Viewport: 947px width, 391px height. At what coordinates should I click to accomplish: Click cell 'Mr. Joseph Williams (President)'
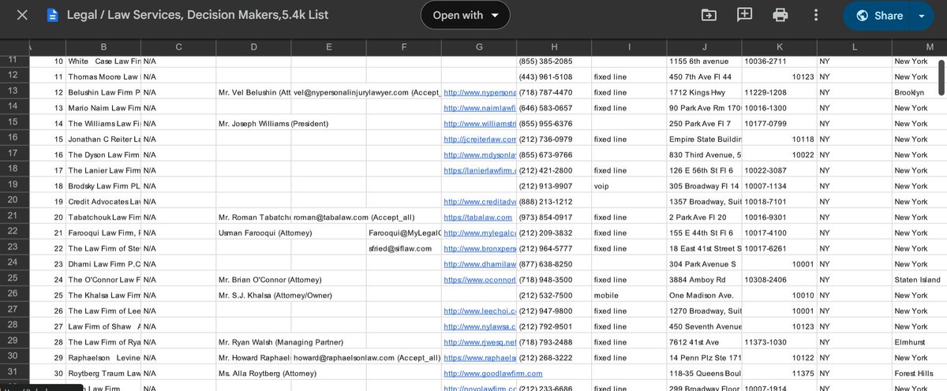click(x=273, y=124)
